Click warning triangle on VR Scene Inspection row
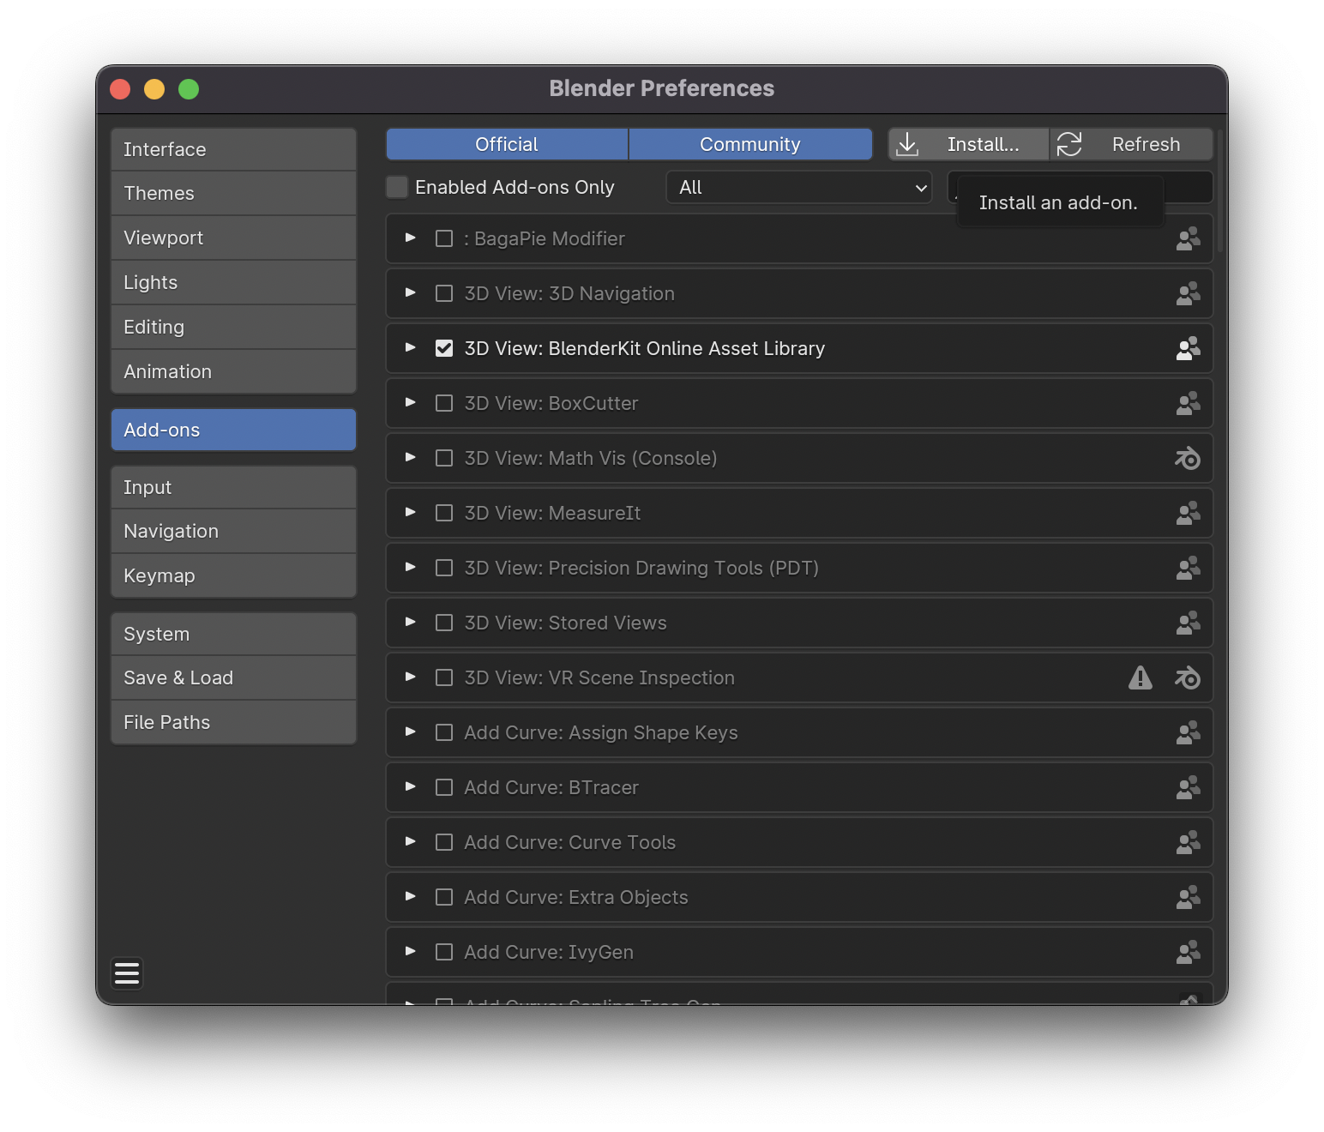Image resolution: width=1324 pixels, height=1132 pixels. pyautogui.click(x=1140, y=677)
